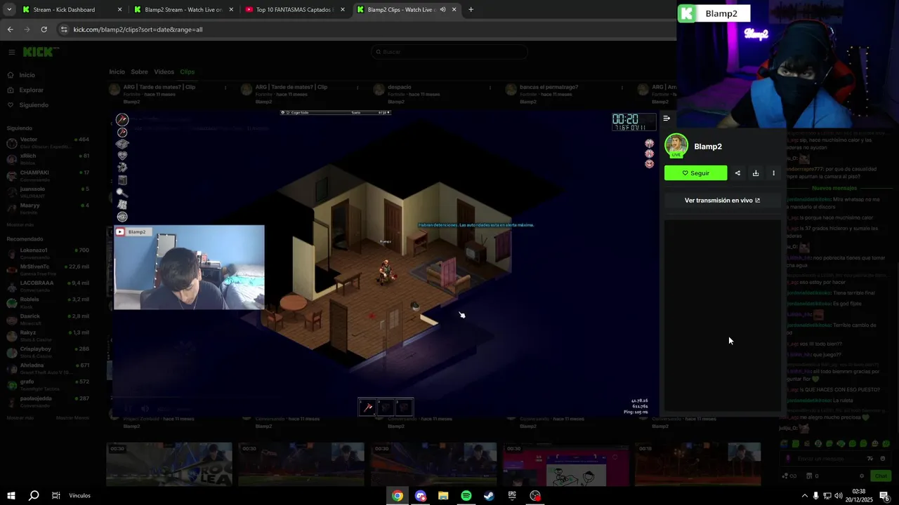This screenshot has height=505, width=899.
Task: Play the first 00:30 clip thumbnail in bottom row
Action: (169, 464)
